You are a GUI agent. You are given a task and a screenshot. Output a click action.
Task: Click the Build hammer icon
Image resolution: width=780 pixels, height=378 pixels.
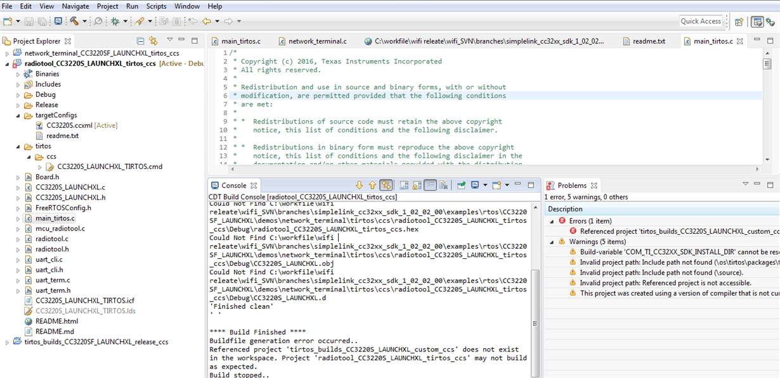pos(74,20)
